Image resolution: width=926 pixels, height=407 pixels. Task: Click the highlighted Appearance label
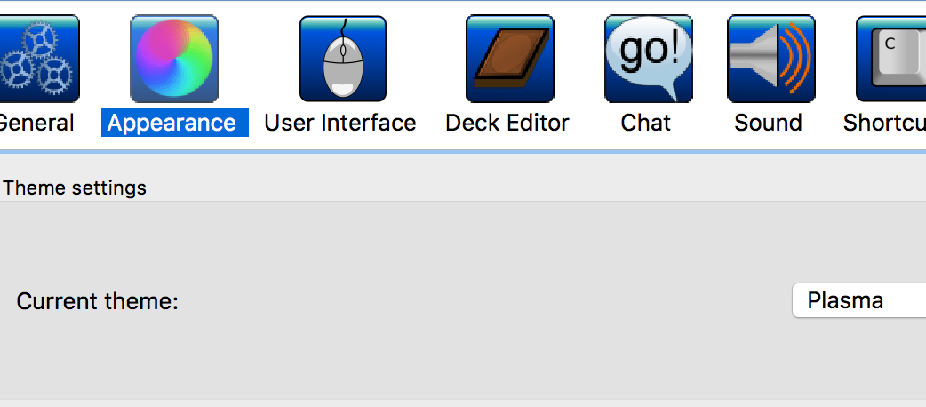[x=175, y=123]
